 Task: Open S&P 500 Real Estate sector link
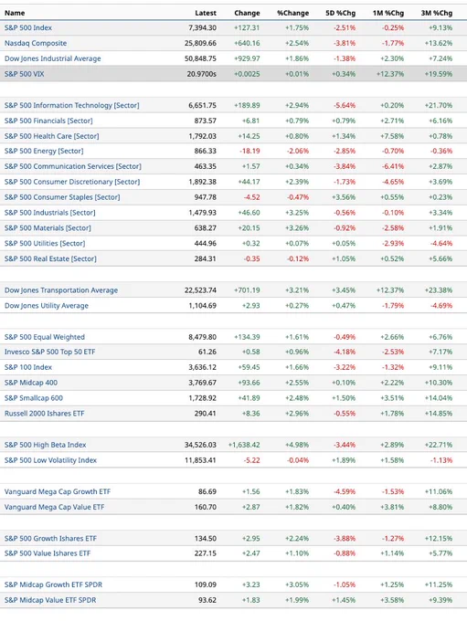tap(50, 259)
